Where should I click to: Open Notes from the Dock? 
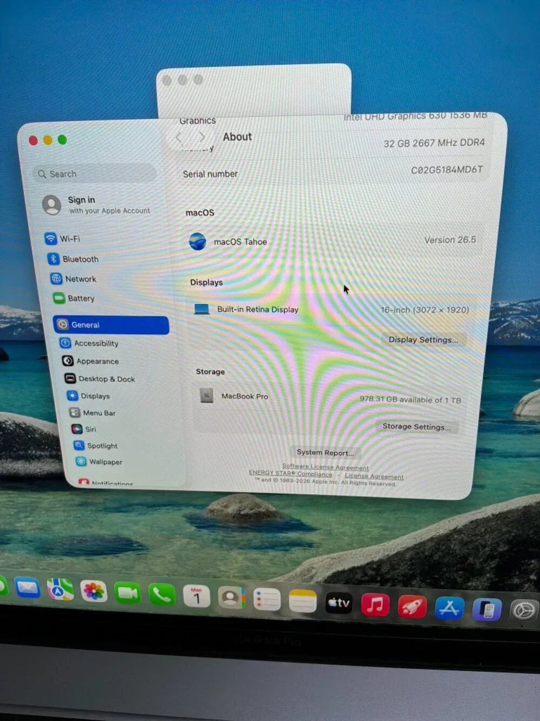point(302,601)
